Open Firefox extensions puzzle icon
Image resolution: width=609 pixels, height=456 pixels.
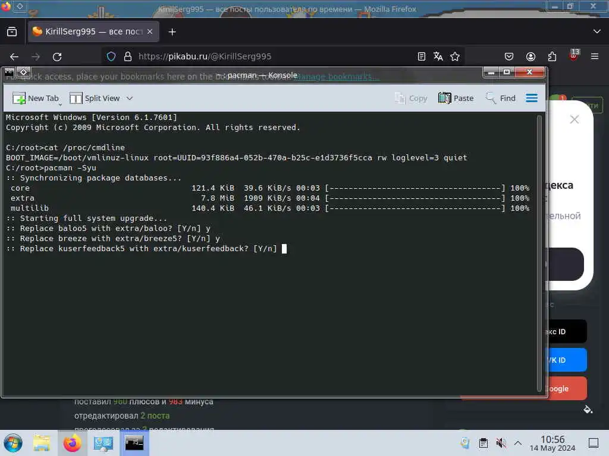(x=552, y=56)
